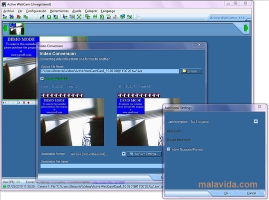Click the toolbar icon showing number 1
269x200 pixels.
coord(102,17)
